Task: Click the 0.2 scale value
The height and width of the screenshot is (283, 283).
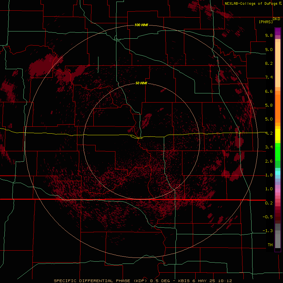Action: 269,203
